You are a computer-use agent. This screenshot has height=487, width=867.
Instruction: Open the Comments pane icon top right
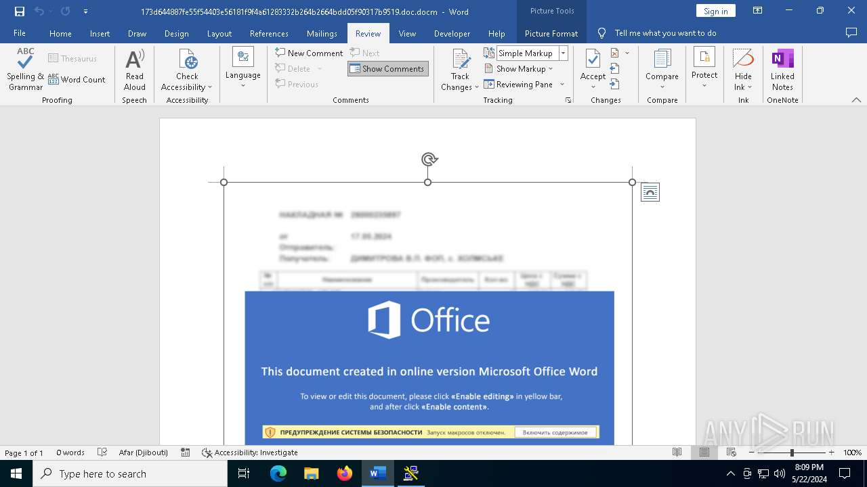[x=851, y=32]
